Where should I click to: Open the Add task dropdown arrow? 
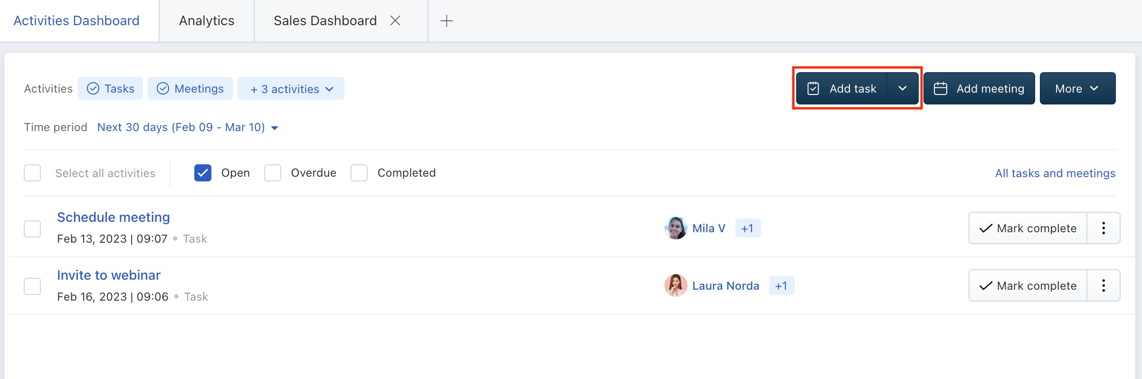click(x=903, y=88)
